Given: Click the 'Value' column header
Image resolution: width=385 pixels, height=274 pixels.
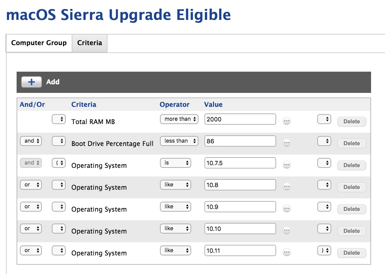Looking at the screenshot, I should 213,104.
